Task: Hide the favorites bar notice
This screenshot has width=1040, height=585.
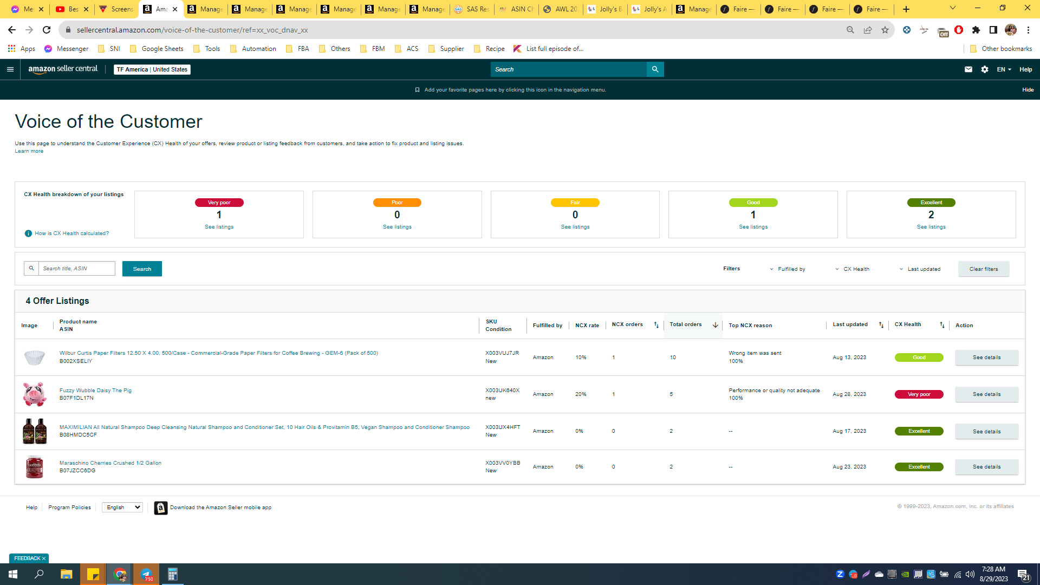Action: (x=1028, y=90)
